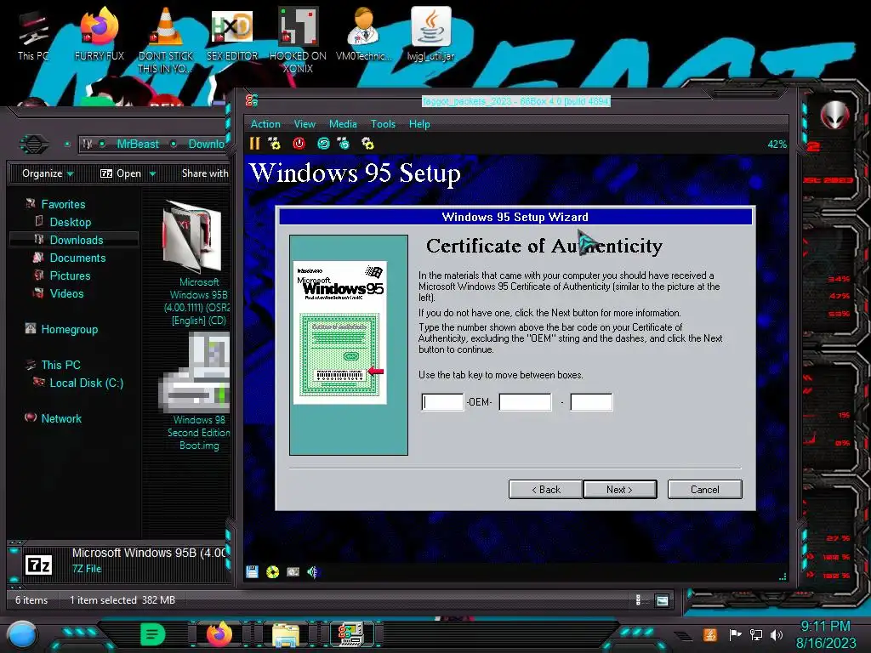871x653 pixels.
Task: Click the taskbar clock showing 9:11 PM
Action: point(825,634)
